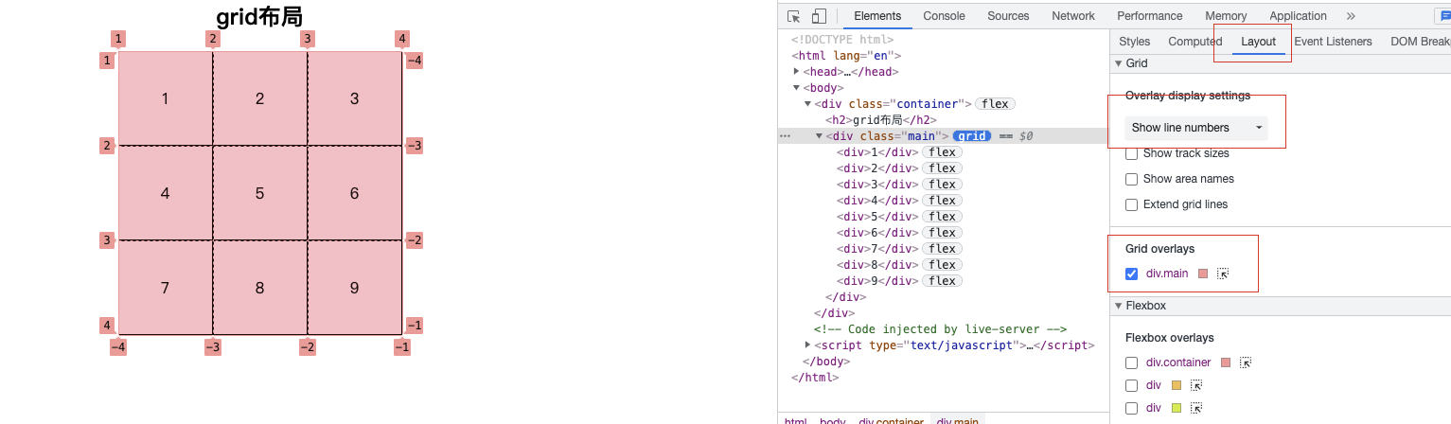Click the grid badge on div.main node
Screen dimensions: 1451x424
[971, 136]
